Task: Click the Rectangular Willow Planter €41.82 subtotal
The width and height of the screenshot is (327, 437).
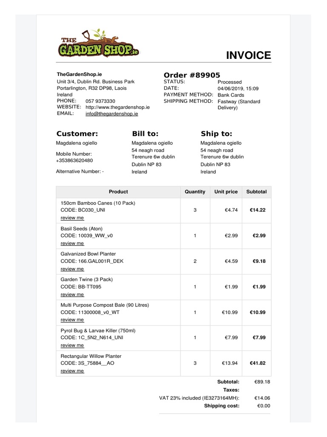Action: [258, 363]
